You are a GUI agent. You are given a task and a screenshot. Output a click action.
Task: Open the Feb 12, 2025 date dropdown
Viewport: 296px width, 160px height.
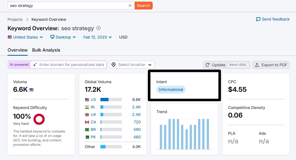[97, 37]
